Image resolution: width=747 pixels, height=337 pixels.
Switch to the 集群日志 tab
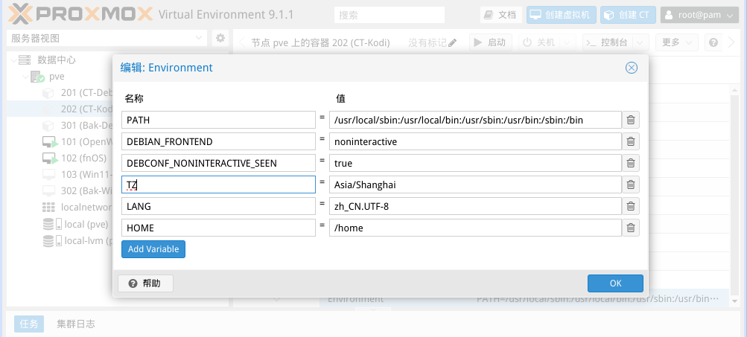[x=76, y=324]
